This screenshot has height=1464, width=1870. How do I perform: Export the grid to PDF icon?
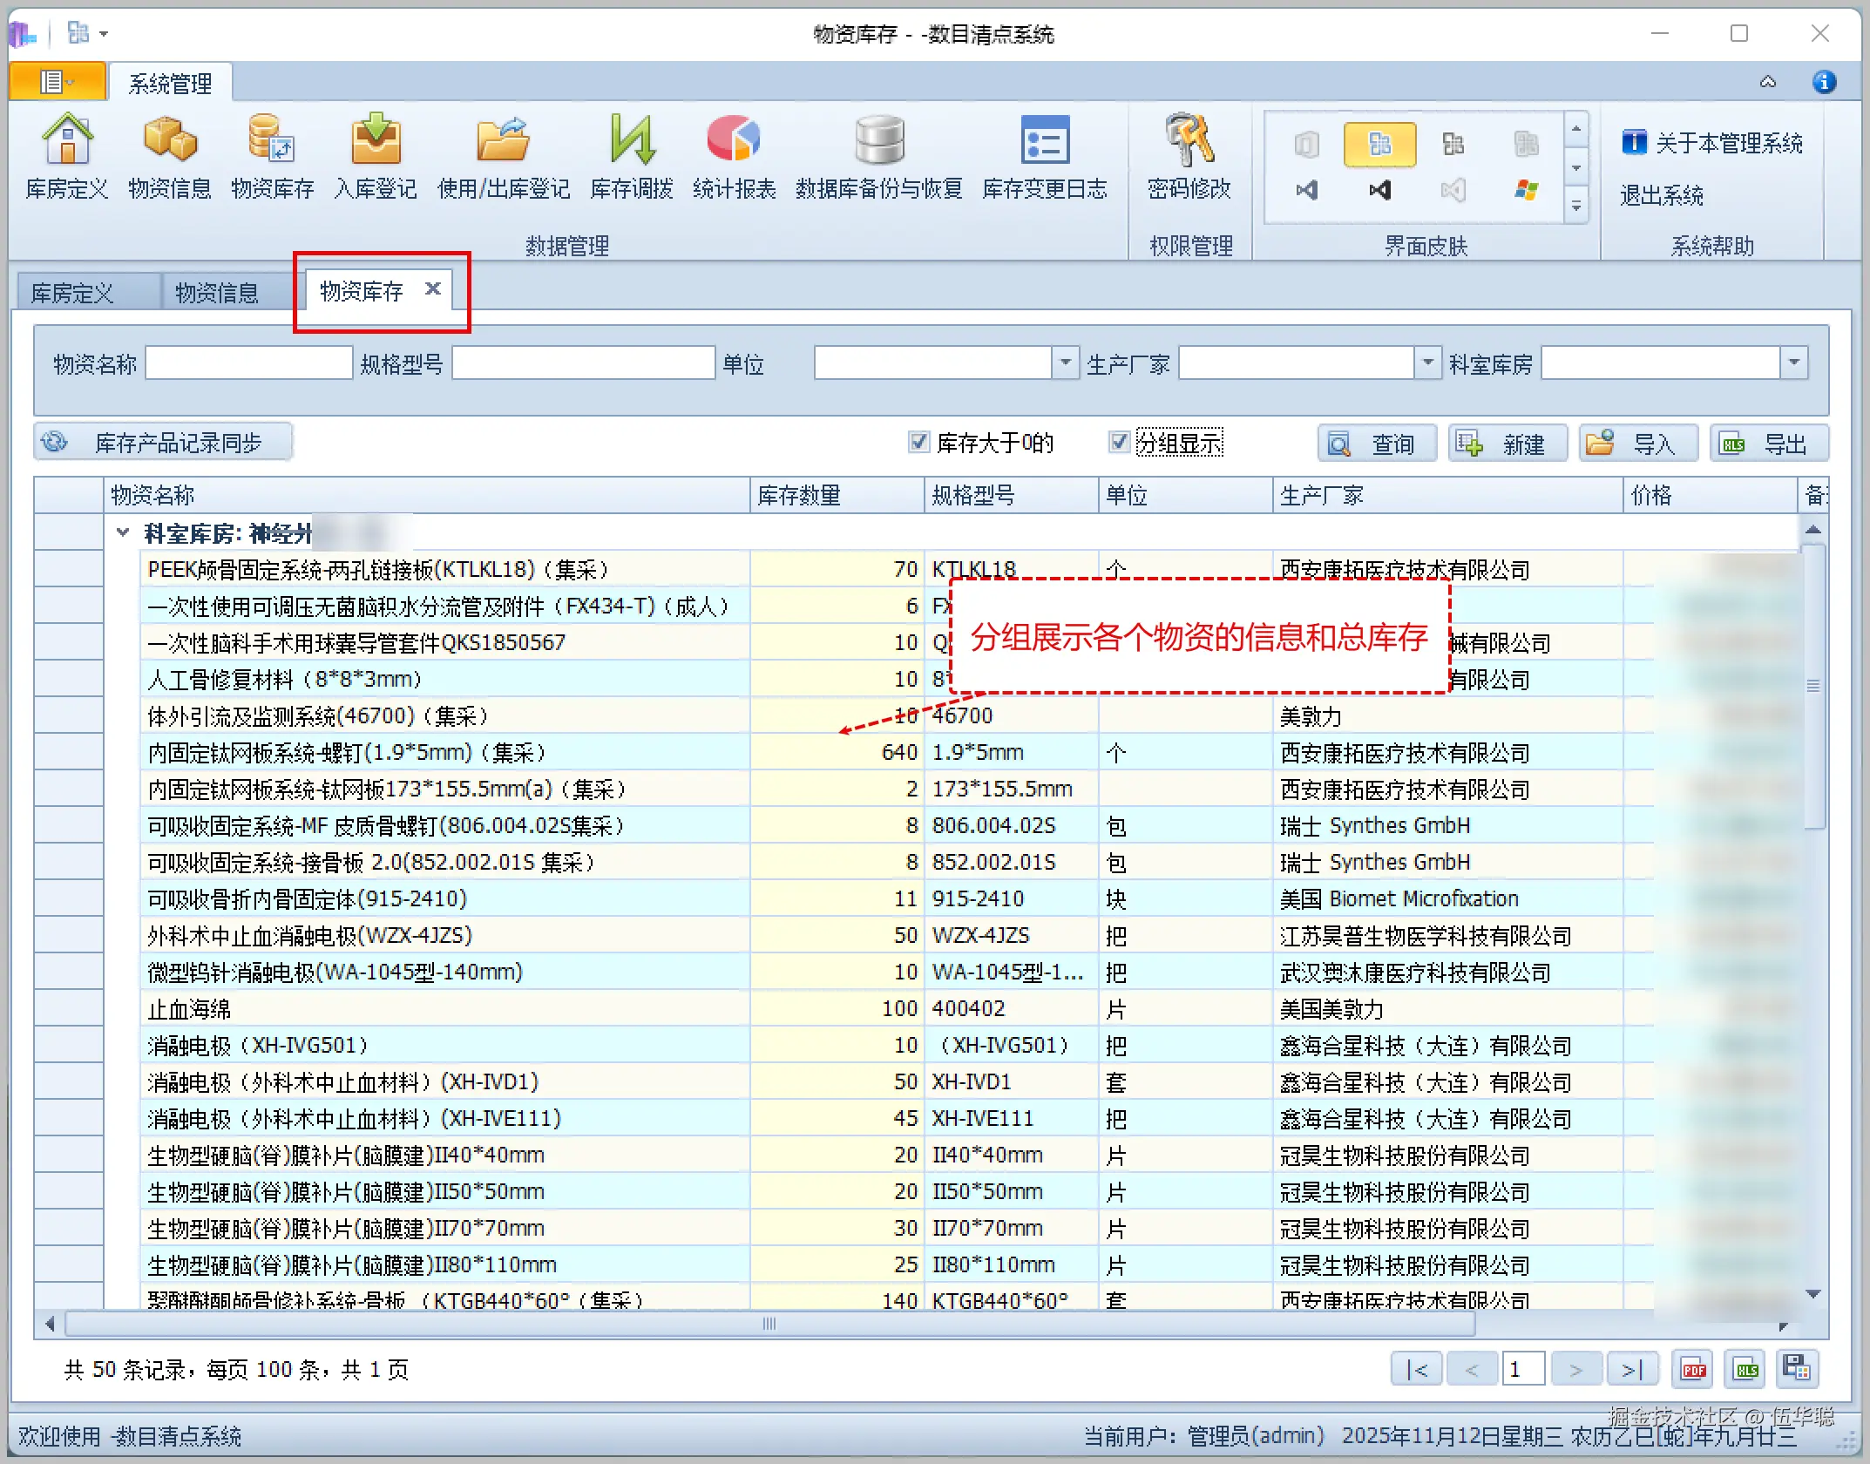pyautogui.click(x=1694, y=1369)
